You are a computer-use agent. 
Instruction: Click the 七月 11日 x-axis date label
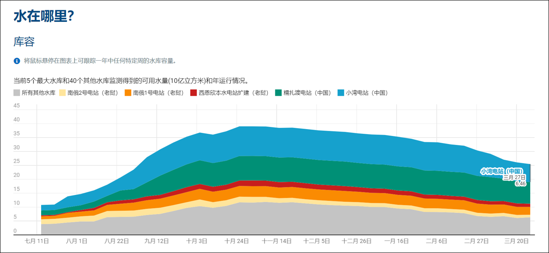point(37,241)
